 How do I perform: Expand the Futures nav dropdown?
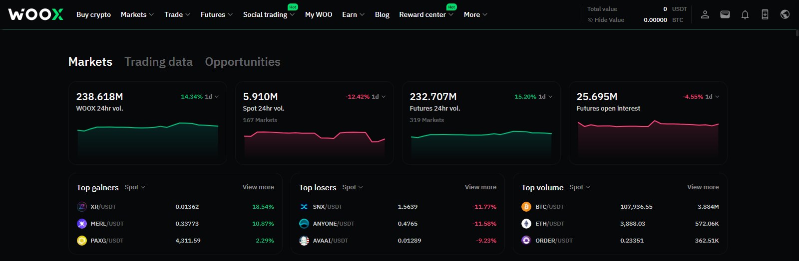(217, 14)
